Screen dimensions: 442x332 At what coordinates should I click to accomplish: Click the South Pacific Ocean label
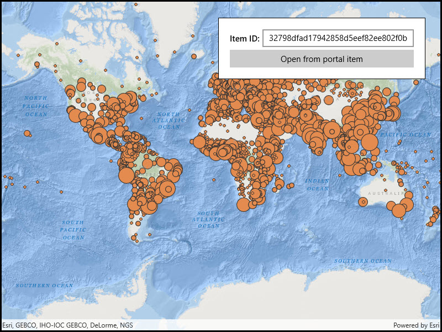coord(73,230)
